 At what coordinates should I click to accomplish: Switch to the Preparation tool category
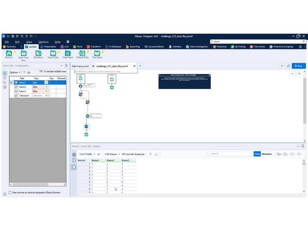click(48, 47)
